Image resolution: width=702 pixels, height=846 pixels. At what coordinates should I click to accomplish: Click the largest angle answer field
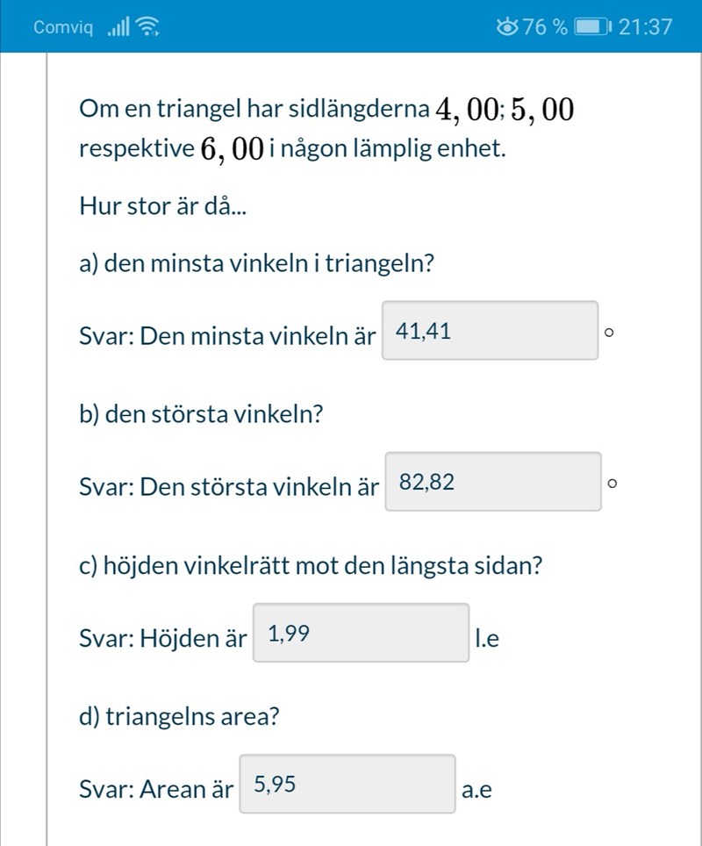coord(492,481)
